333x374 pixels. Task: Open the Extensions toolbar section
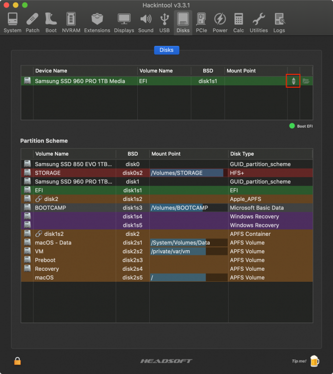[97, 22]
